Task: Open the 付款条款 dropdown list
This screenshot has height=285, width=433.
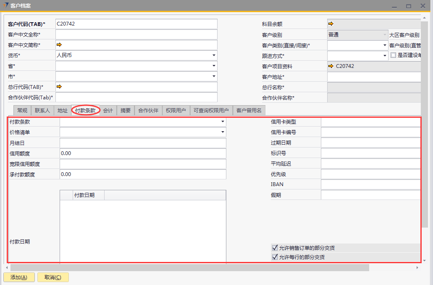Action: point(223,122)
